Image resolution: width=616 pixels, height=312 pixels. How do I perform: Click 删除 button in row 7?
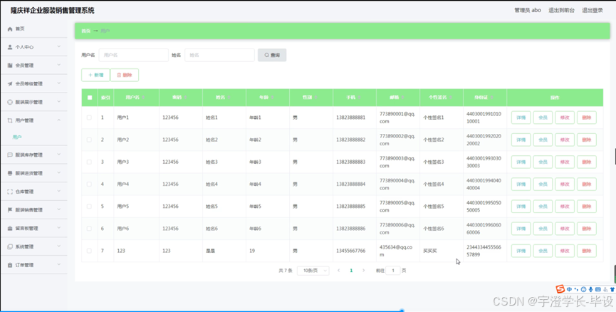pyautogui.click(x=587, y=251)
